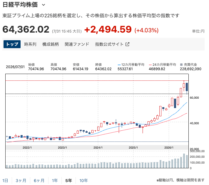Screen dimensions: 209x185
Task: Click the 12-month average value 55327.61
Action: coord(125,69)
